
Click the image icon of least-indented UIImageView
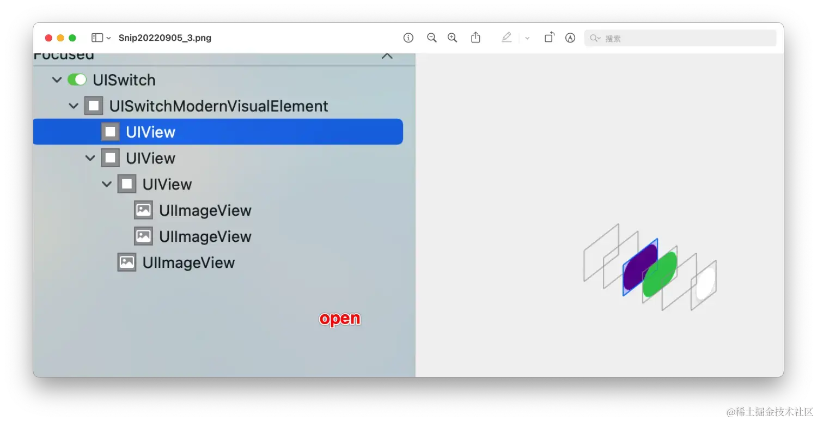[127, 263]
